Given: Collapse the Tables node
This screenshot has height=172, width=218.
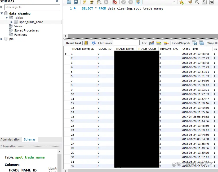Looking at the screenshot, I should (7, 18).
